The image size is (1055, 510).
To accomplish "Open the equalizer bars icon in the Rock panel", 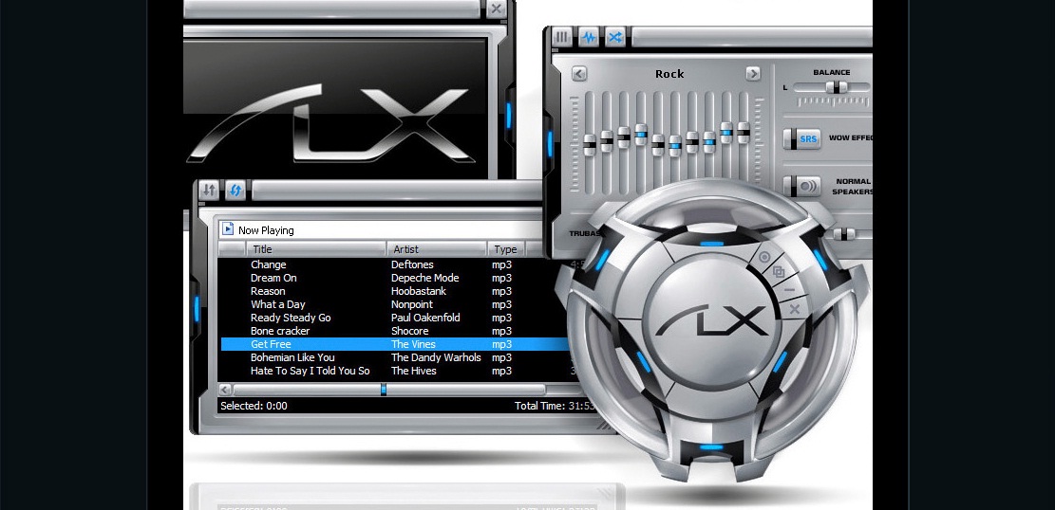I will pyautogui.click(x=562, y=37).
